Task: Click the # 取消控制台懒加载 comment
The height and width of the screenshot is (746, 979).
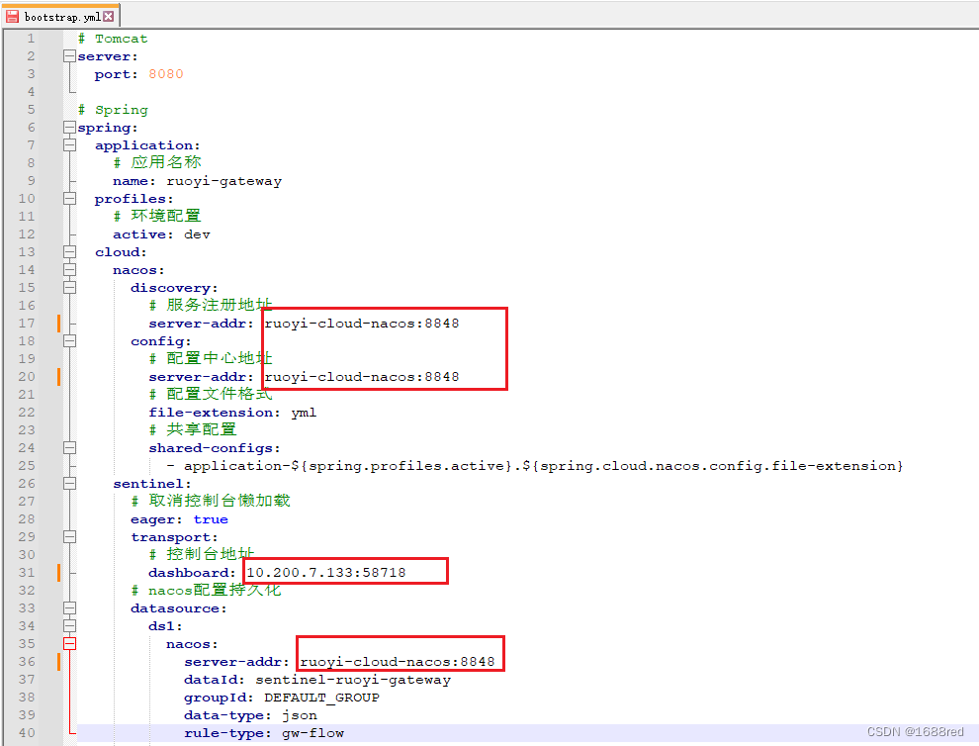Action: tap(211, 501)
